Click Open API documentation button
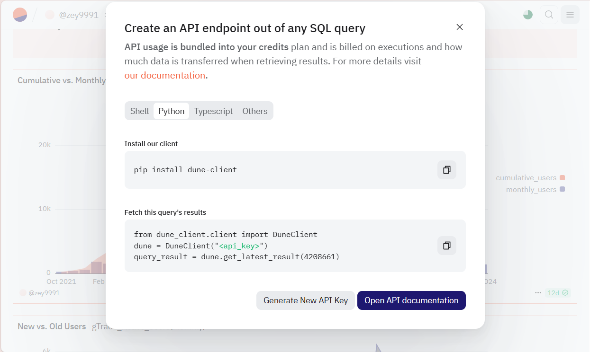Screen dimensions: 590x352 [411, 300]
